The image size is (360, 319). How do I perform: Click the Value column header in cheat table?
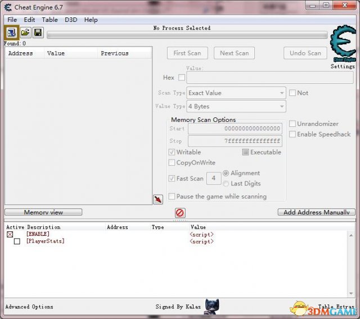(198, 227)
